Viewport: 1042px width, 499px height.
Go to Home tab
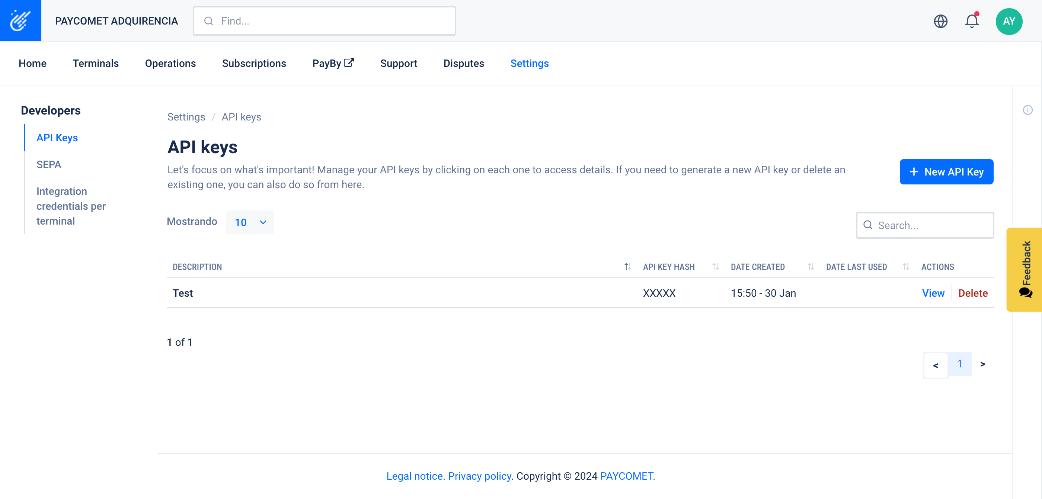coord(32,64)
